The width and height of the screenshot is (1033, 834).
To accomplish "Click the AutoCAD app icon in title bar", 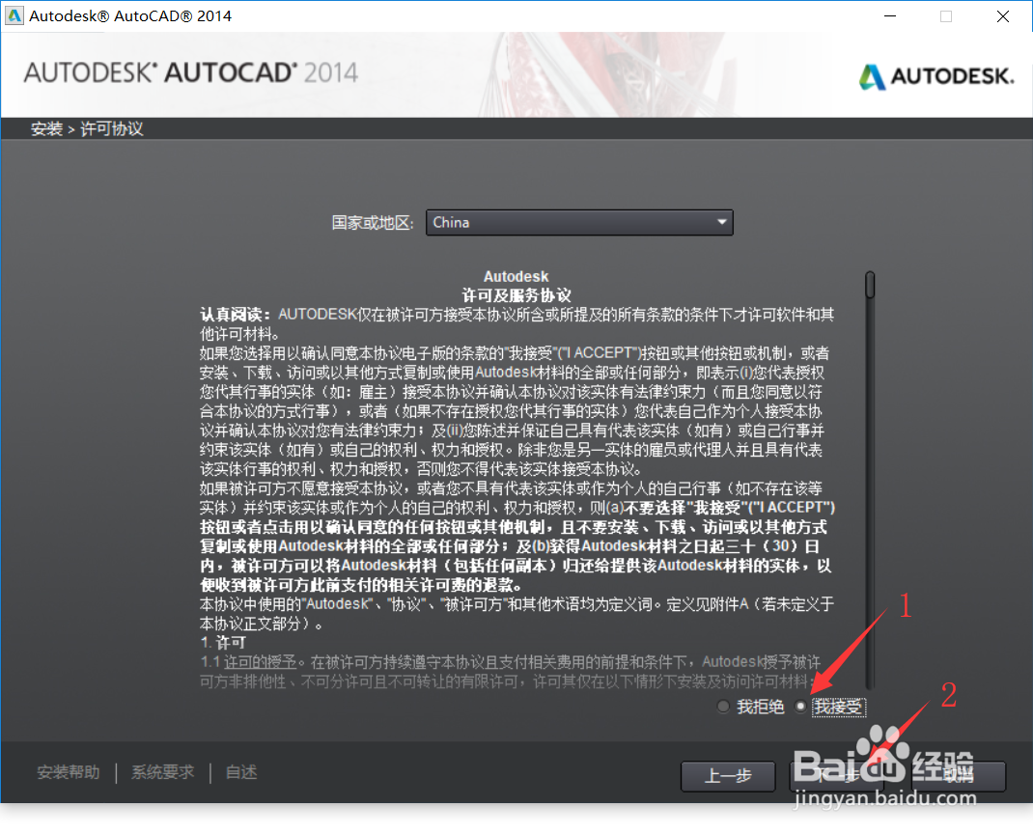I will coord(14,15).
